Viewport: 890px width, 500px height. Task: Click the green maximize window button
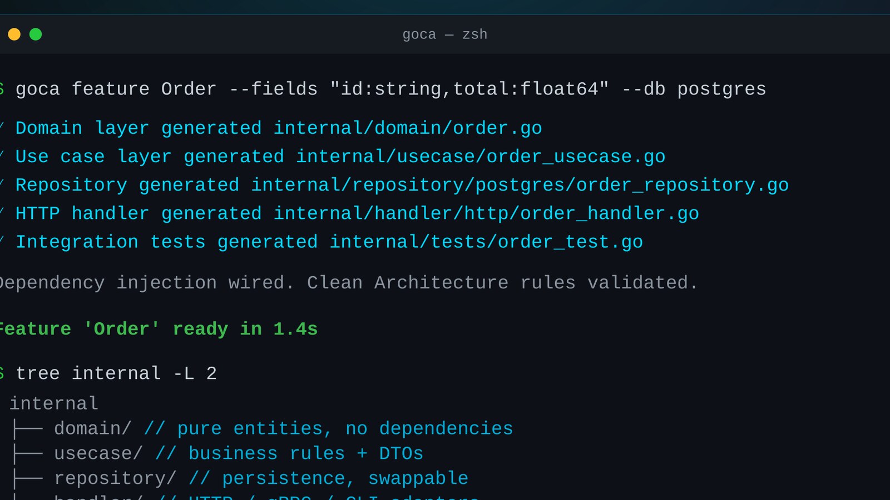click(x=36, y=34)
